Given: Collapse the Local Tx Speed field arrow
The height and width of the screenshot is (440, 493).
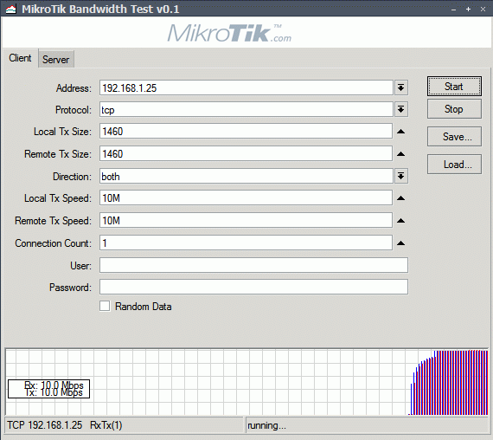Looking at the screenshot, I should (400, 198).
